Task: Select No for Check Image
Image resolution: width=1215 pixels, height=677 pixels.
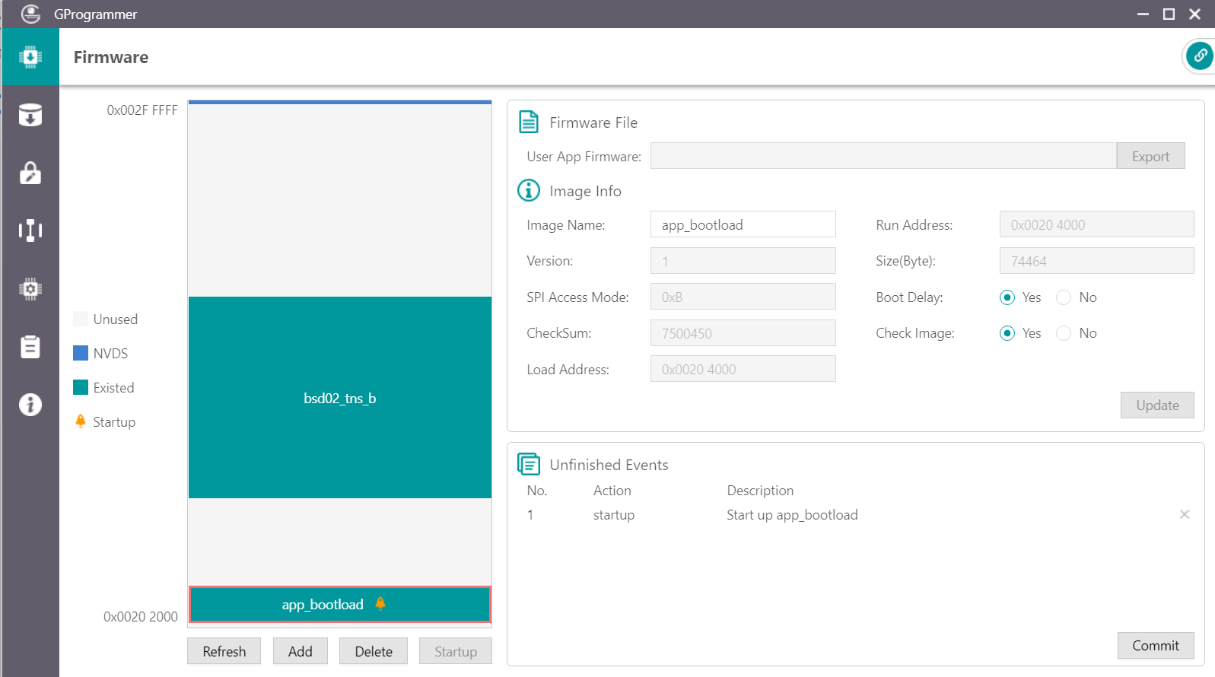Action: pyautogui.click(x=1064, y=333)
